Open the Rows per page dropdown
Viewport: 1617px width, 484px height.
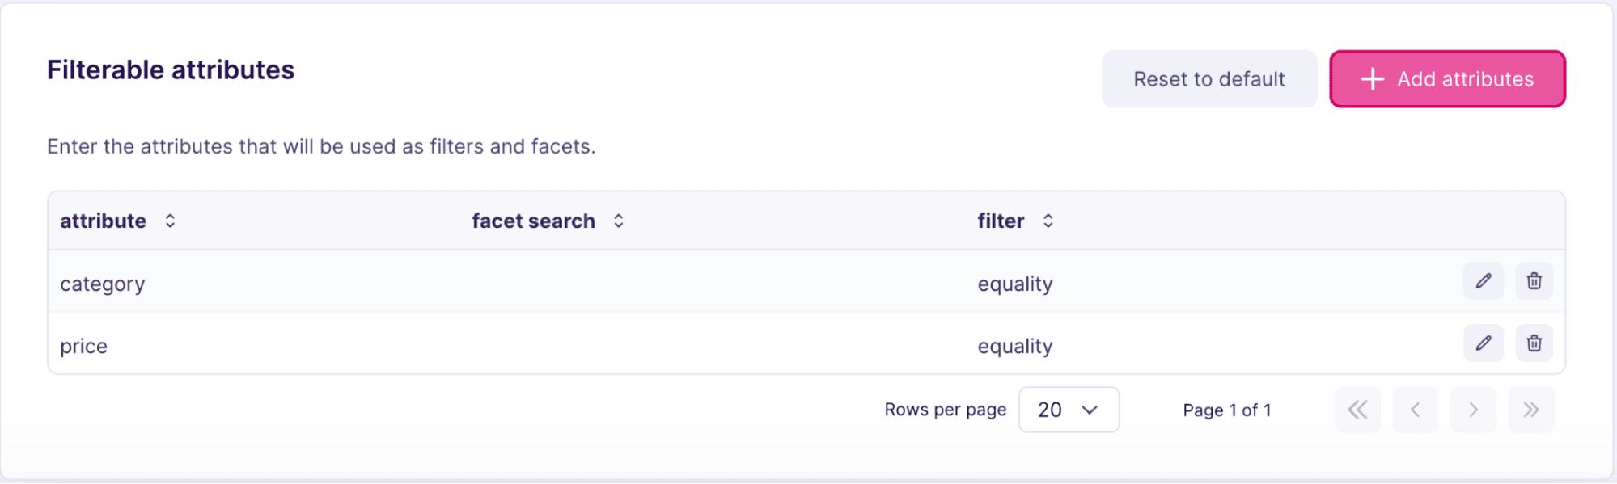click(x=1069, y=410)
